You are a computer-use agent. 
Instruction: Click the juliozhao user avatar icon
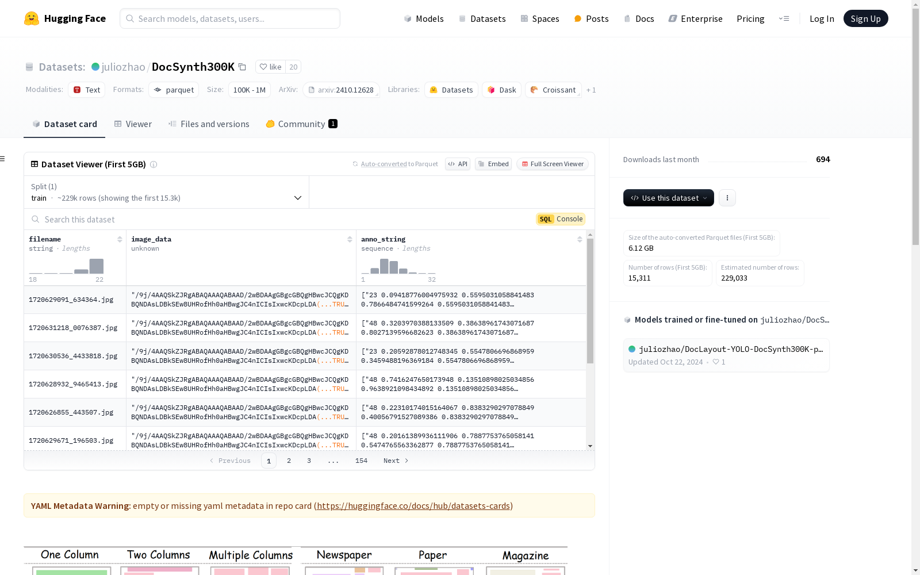coord(95,67)
